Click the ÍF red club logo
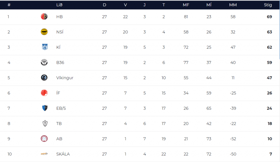The height and width of the screenshot is (162, 280). pos(44,93)
